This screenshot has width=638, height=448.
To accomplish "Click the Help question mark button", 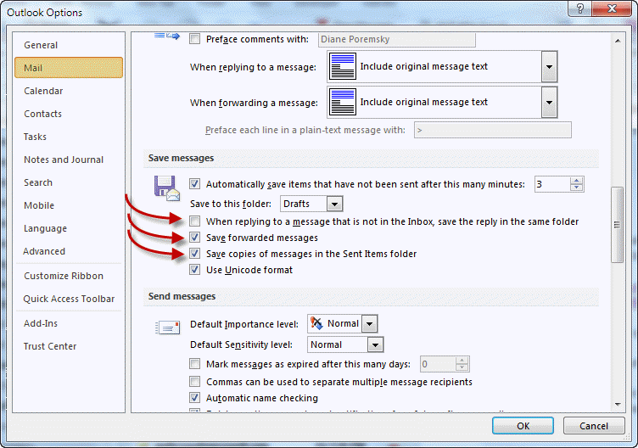I will [x=580, y=8].
